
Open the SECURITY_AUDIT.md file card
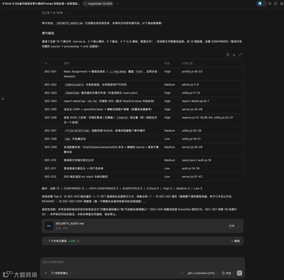tap(142, 226)
